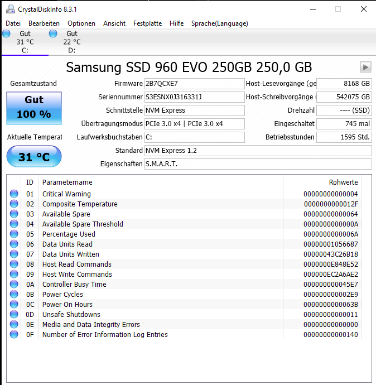Click raw value 00000043C26B18

[x=331, y=254]
